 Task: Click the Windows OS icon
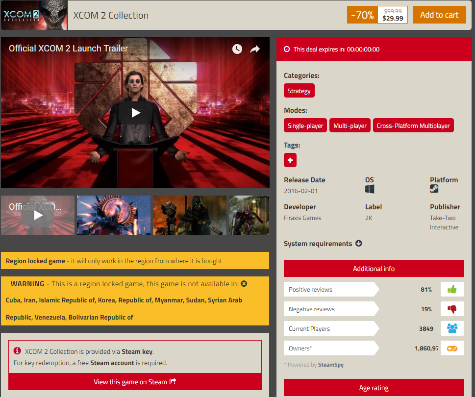pos(370,189)
